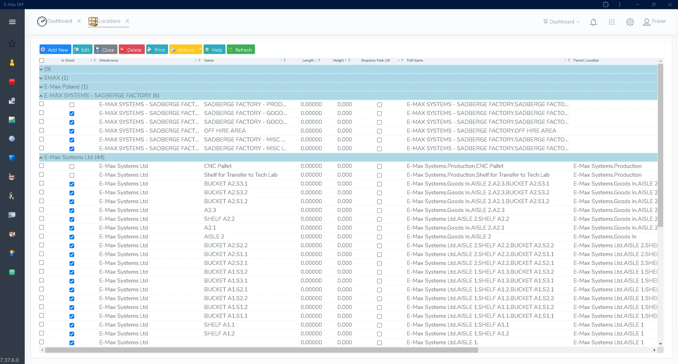Collapse the E-Max Systems Ltd group

[x=41, y=158]
